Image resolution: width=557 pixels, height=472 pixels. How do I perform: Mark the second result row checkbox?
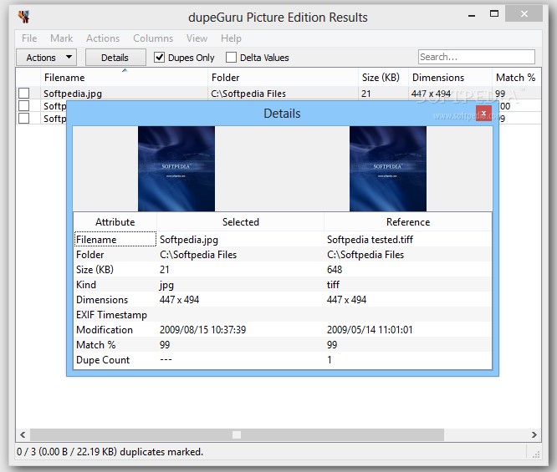(23, 106)
